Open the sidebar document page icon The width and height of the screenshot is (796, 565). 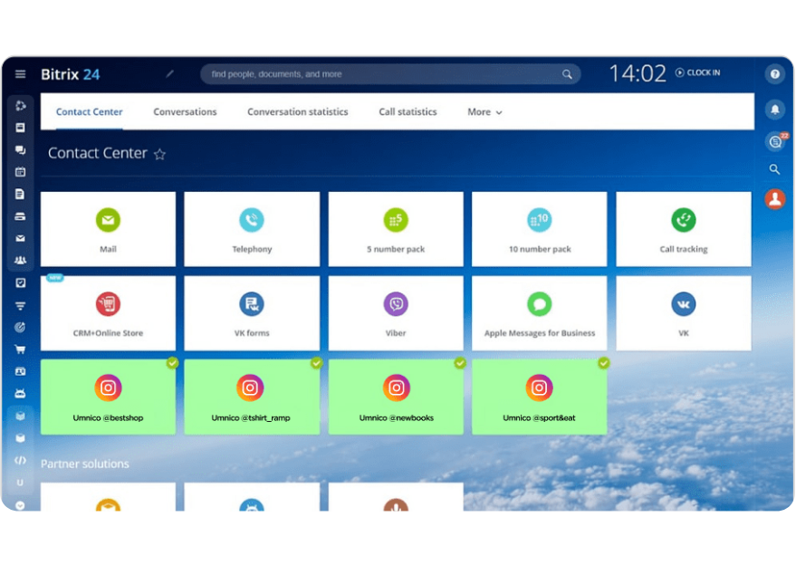(20, 194)
